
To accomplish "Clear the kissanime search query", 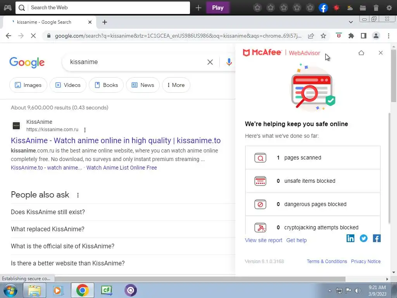I will (x=210, y=62).
